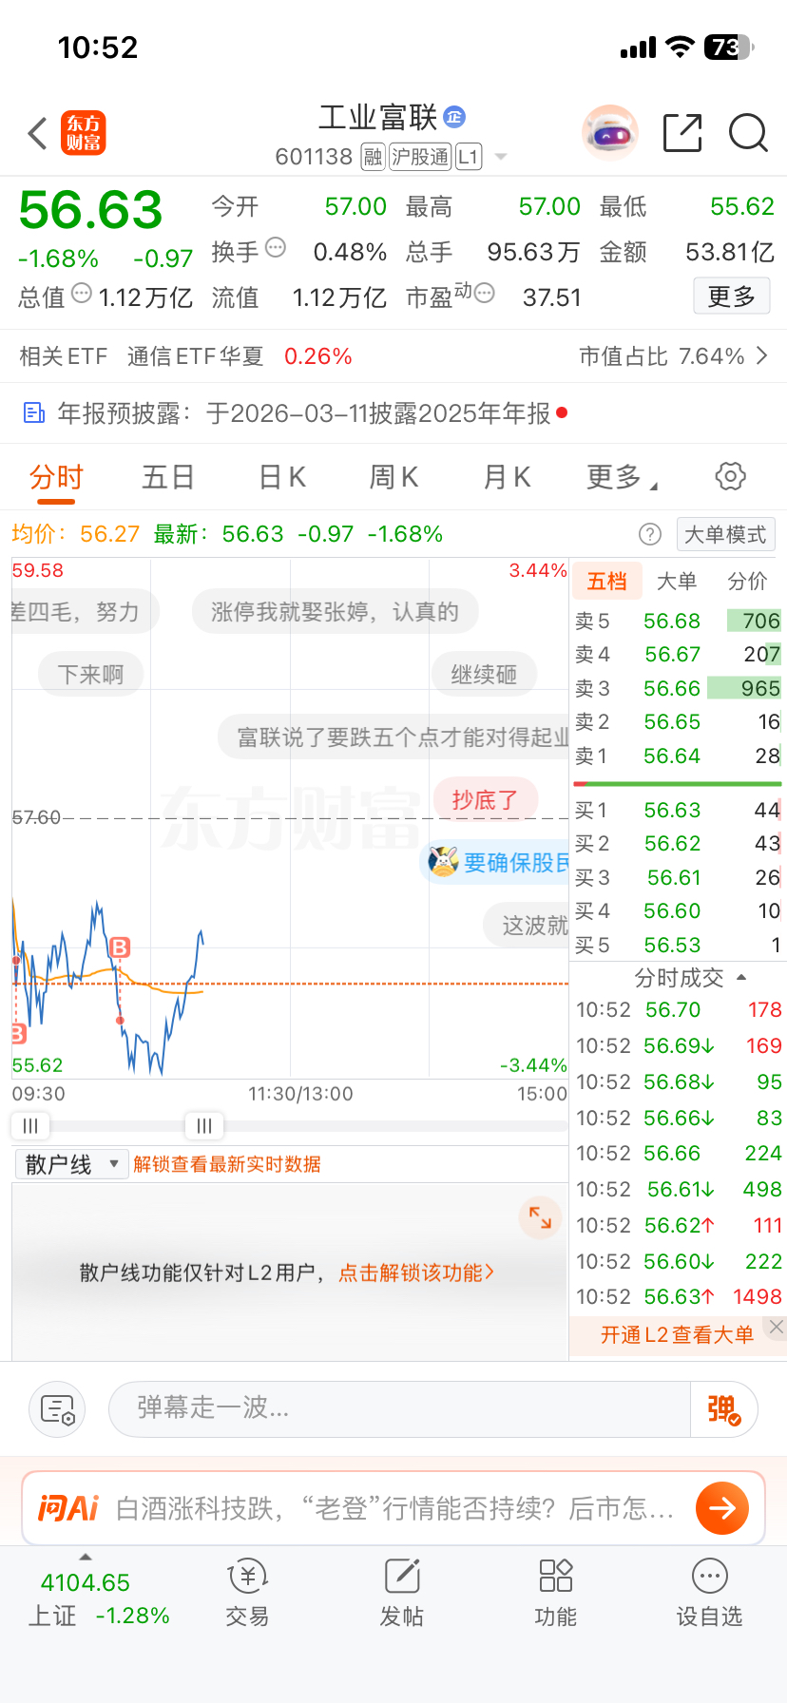Viewport: 787px width, 1703px height.
Task: Select the 分时 chart tab
Action: tap(56, 477)
